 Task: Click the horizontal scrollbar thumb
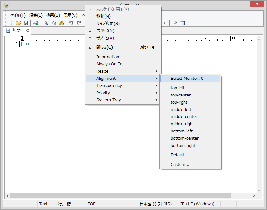pyautogui.click(x=121, y=196)
